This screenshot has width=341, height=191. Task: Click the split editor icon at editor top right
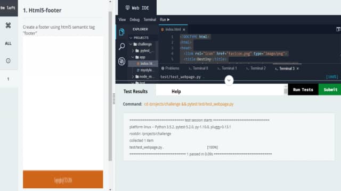[338, 29]
